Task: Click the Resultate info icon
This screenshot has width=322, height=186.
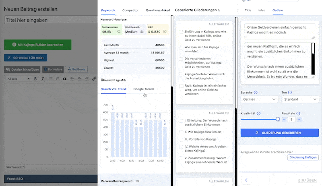Action: pos(298,114)
